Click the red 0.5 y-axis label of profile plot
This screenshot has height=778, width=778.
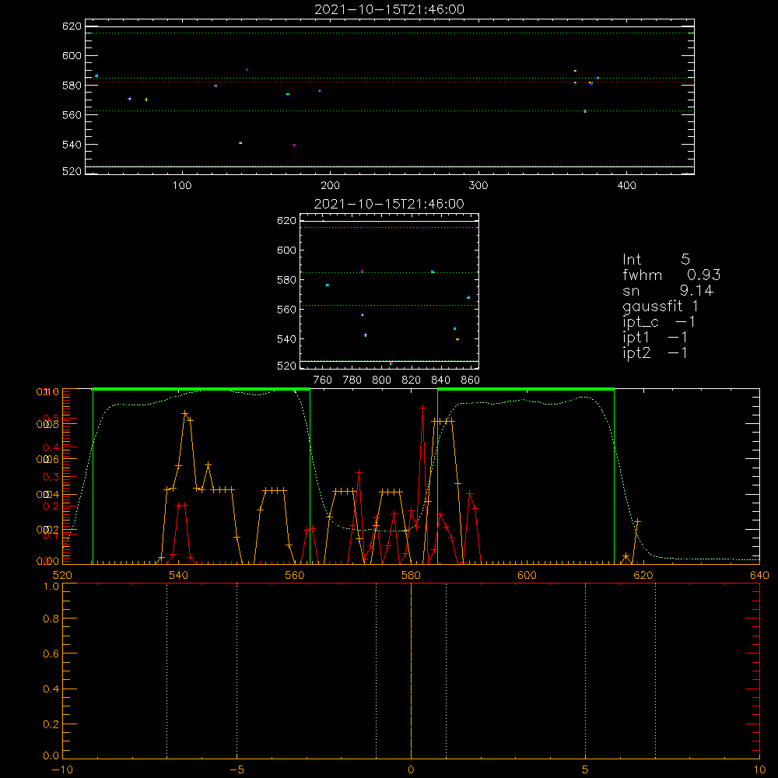[52, 419]
